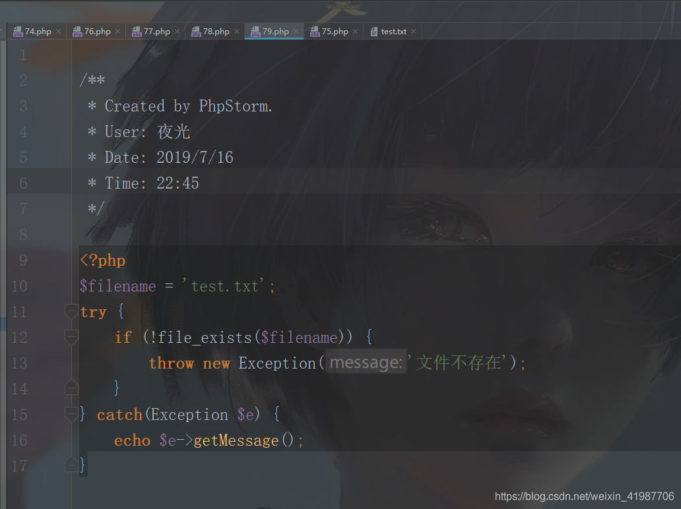The image size is (681, 509).
Task: Click the 'getMessage' method call
Action: tap(236, 440)
